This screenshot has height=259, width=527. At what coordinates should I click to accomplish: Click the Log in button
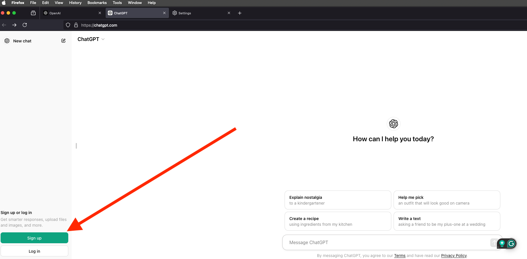34,251
